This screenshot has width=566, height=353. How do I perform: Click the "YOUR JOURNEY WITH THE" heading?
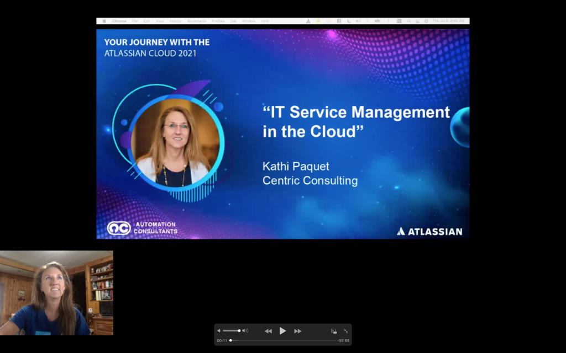(157, 42)
